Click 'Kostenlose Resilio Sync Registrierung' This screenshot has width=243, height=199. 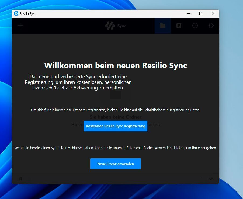pyautogui.click(x=115, y=126)
